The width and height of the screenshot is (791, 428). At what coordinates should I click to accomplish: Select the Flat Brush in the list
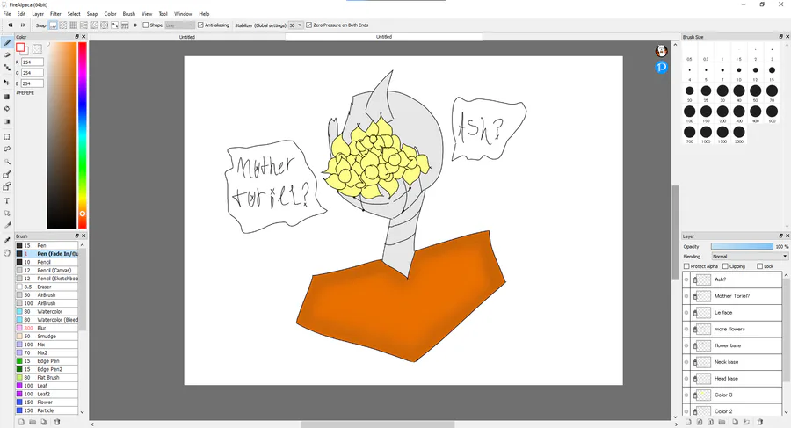47,378
